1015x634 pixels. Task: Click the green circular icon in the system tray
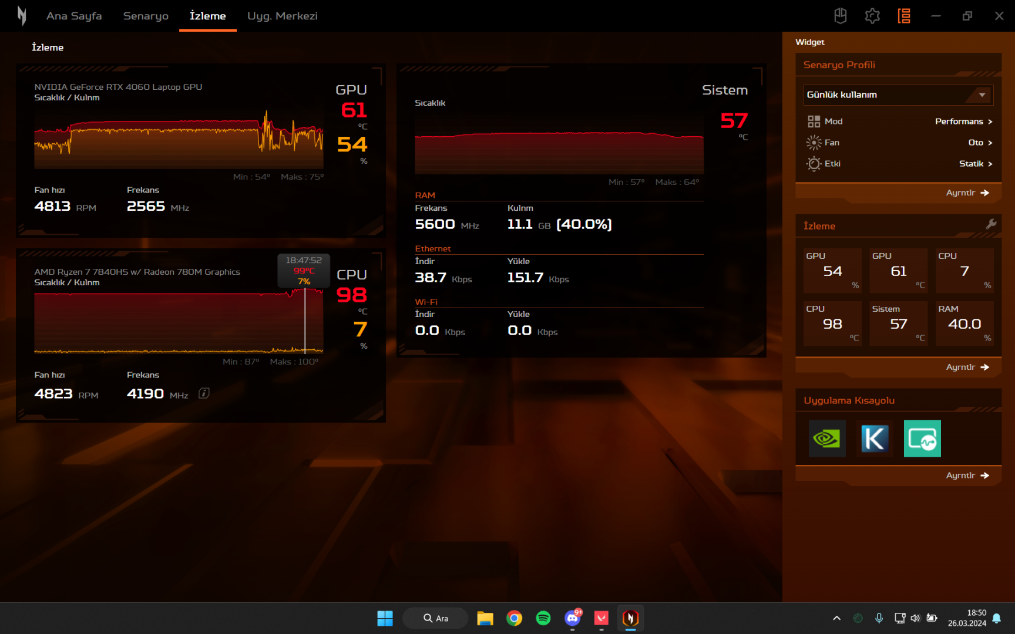coord(858,618)
